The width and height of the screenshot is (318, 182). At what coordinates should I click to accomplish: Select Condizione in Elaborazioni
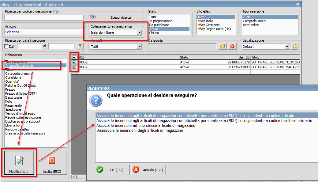(x=36, y=78)
